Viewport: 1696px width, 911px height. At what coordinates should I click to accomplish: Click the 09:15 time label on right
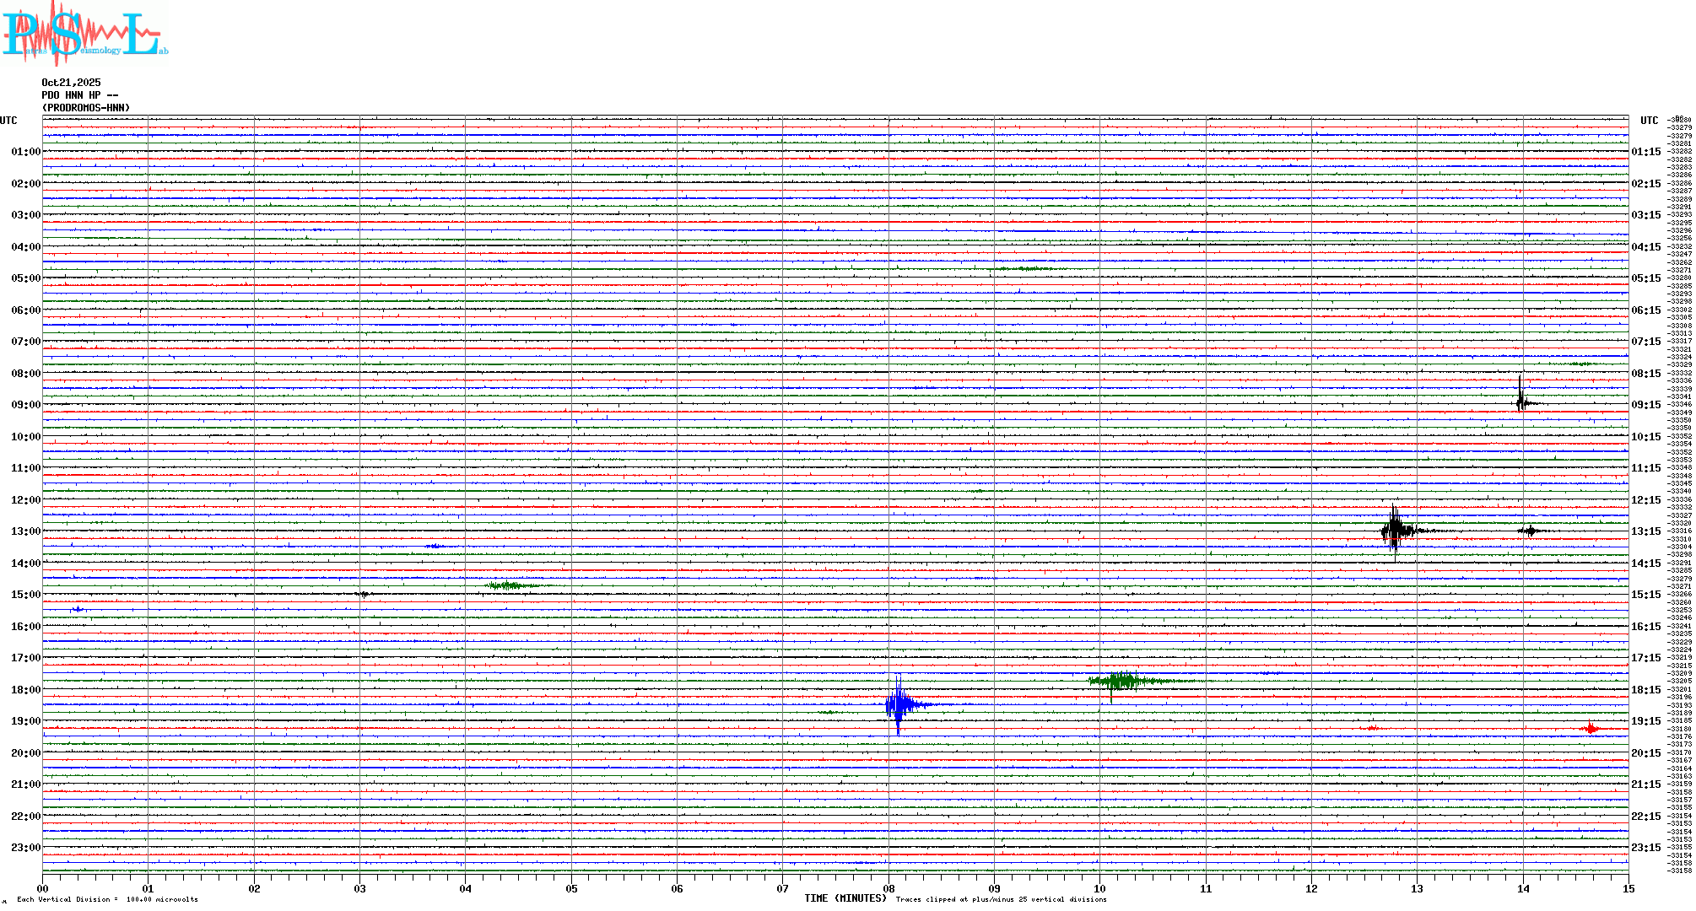click(1645, 405)
